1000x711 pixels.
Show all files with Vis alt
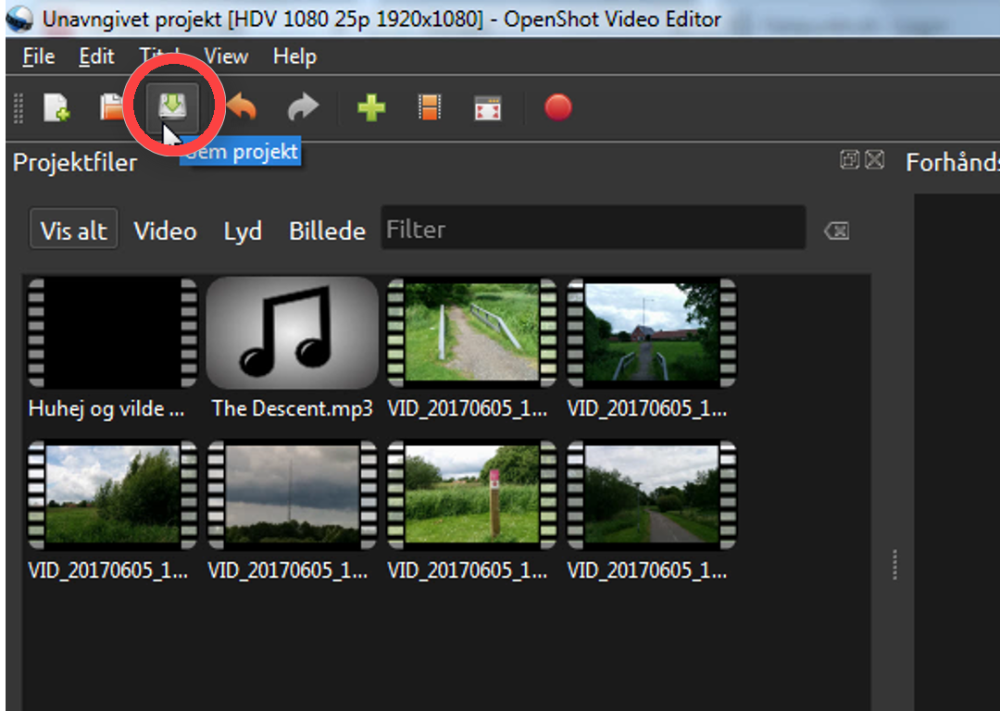[x=73, y=231]
